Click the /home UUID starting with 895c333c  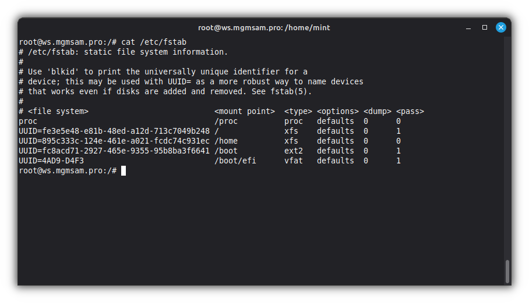(x=114, y=141)
